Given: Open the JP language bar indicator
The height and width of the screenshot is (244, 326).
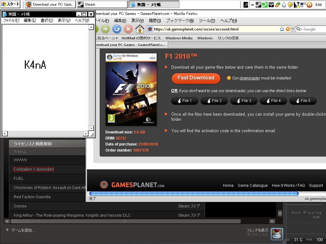Looking at the screenshot, I should point(246,4).
